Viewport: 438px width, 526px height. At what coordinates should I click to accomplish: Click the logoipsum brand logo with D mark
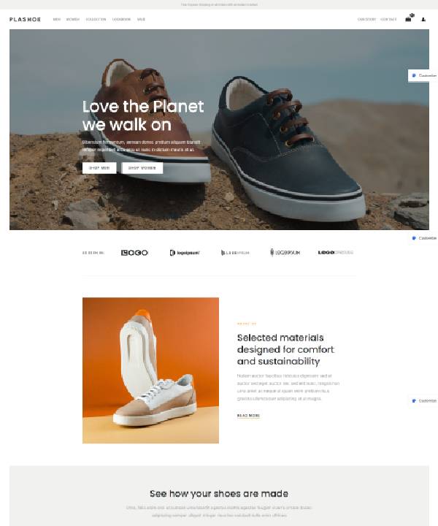pyautogui.click(x=185, y=253)
